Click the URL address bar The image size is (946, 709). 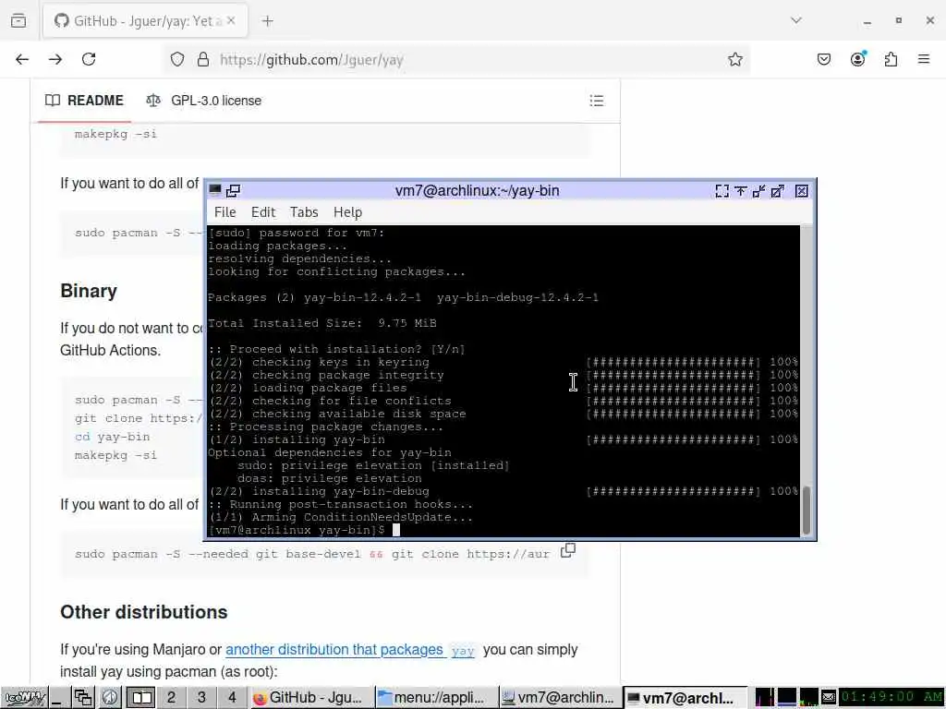[458, 59]
